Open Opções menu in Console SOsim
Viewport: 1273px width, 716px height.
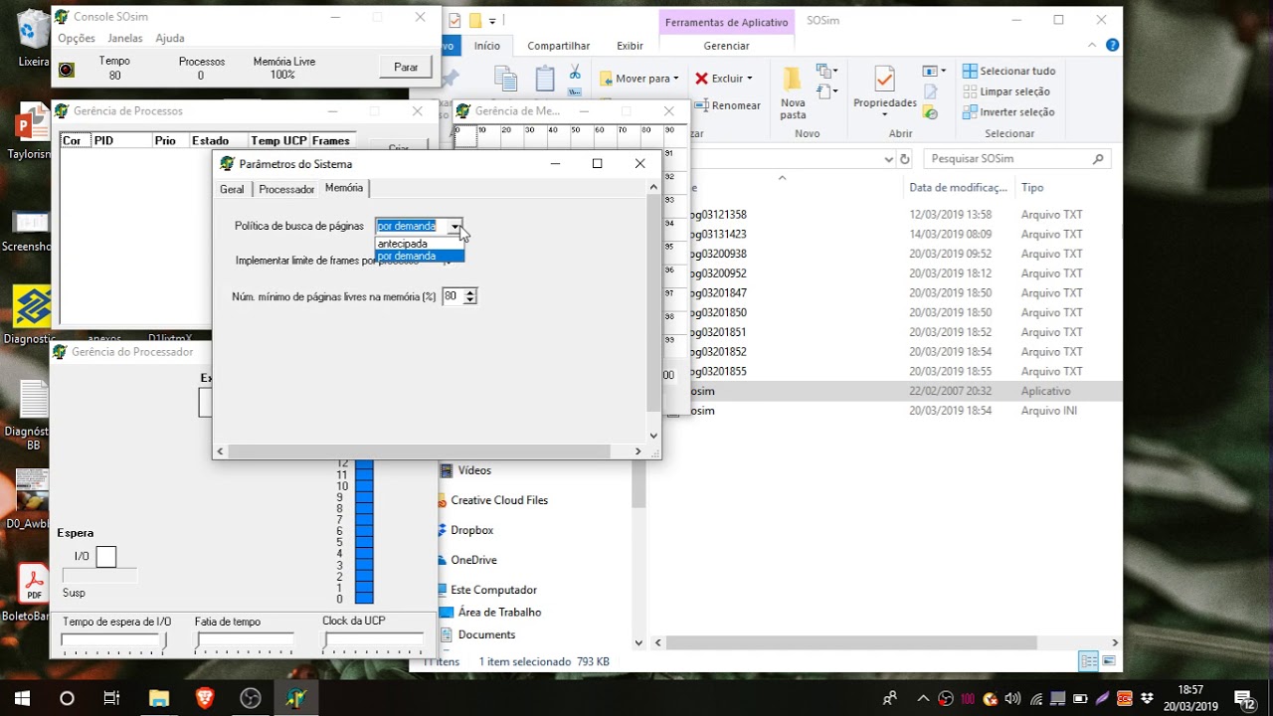77,38
